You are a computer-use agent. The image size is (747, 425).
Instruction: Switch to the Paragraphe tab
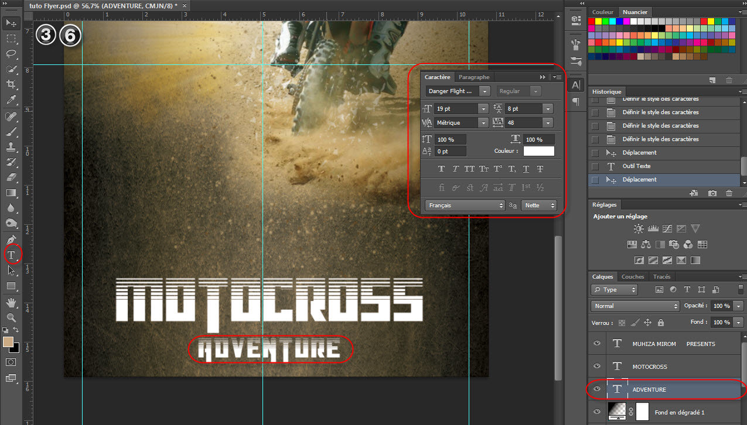coord(474,77)
